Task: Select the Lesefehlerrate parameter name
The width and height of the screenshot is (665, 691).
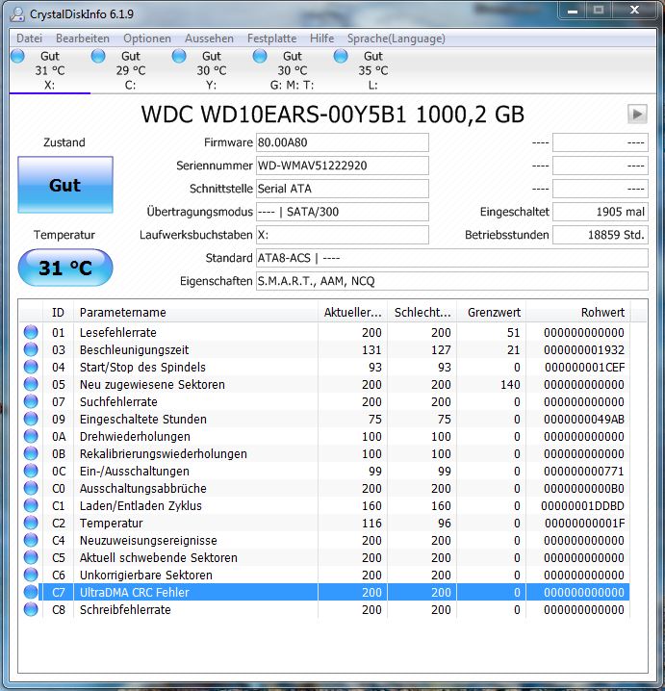Action: click(x=117, y=332)
